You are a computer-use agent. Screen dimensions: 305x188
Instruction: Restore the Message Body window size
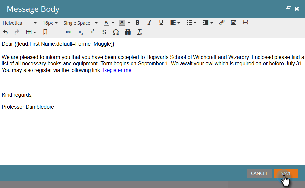289,9
